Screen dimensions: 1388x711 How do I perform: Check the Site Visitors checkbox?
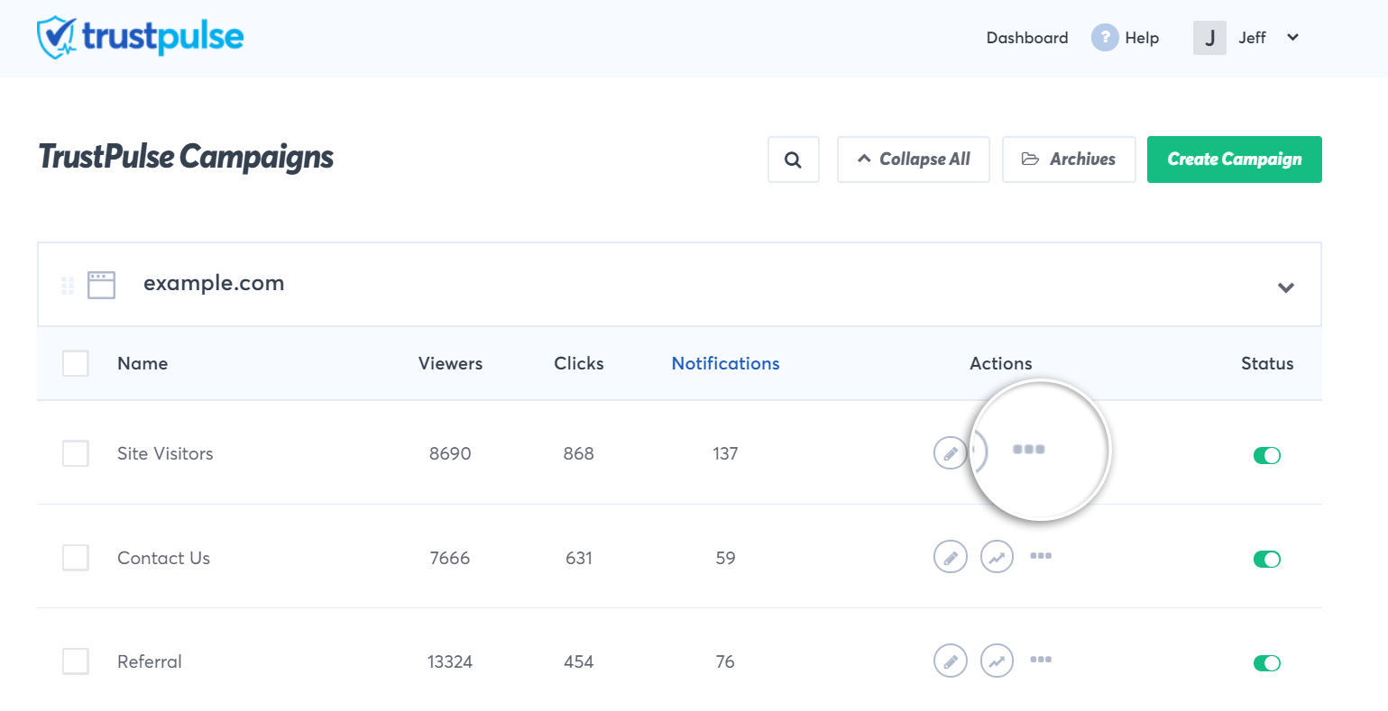tap(76, 453)
